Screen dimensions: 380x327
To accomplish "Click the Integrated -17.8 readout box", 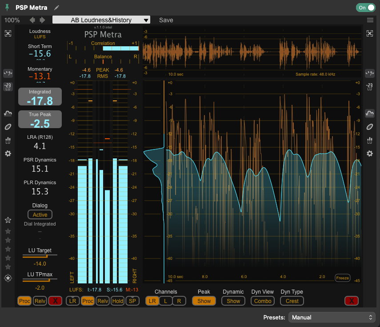I will [x=40, y=97].
